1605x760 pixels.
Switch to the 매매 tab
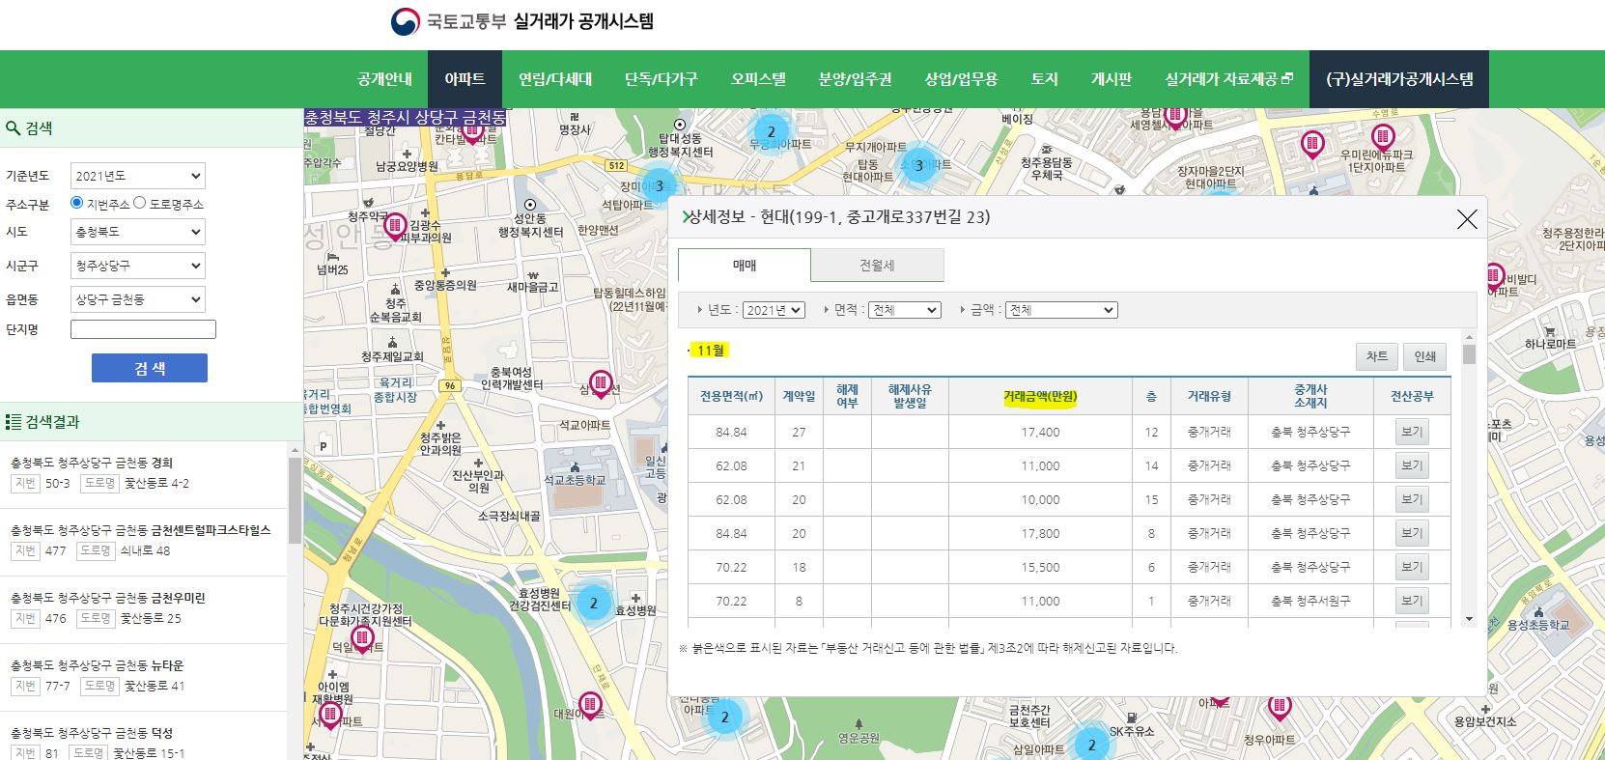coord(745,266)
